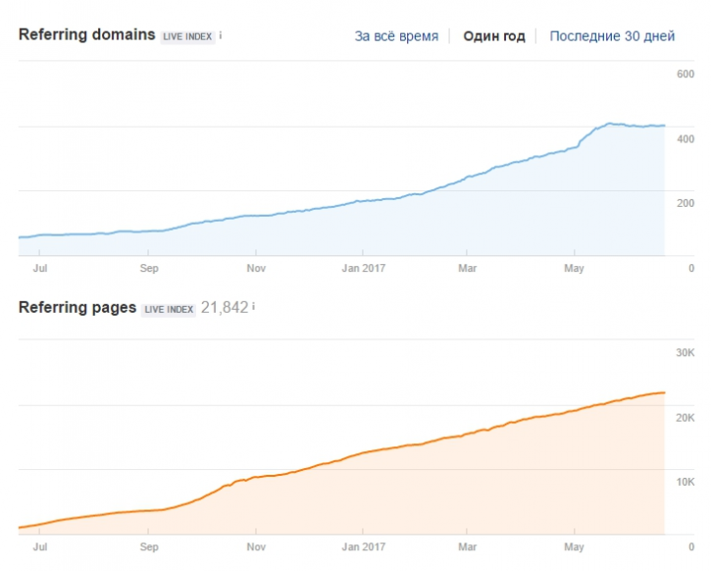Click the Referring pages heading
Viewport: 711px width, 571px height.
click(77, 307)
